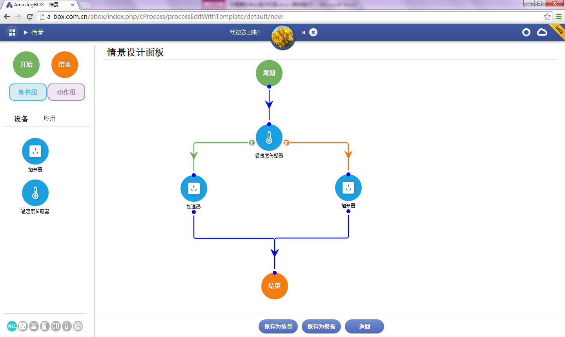Filter devices by thermometer icon
Viewport: 565px width, 337px height.
coord(67,326)
